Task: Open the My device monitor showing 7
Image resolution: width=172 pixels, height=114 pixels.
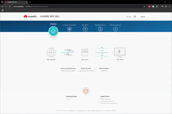Action: 120,52
